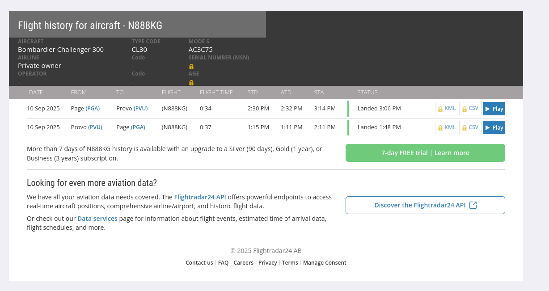The image size is (549, 291).
Task: Download KML for Provo to Page flight
Action: (446, 127)
